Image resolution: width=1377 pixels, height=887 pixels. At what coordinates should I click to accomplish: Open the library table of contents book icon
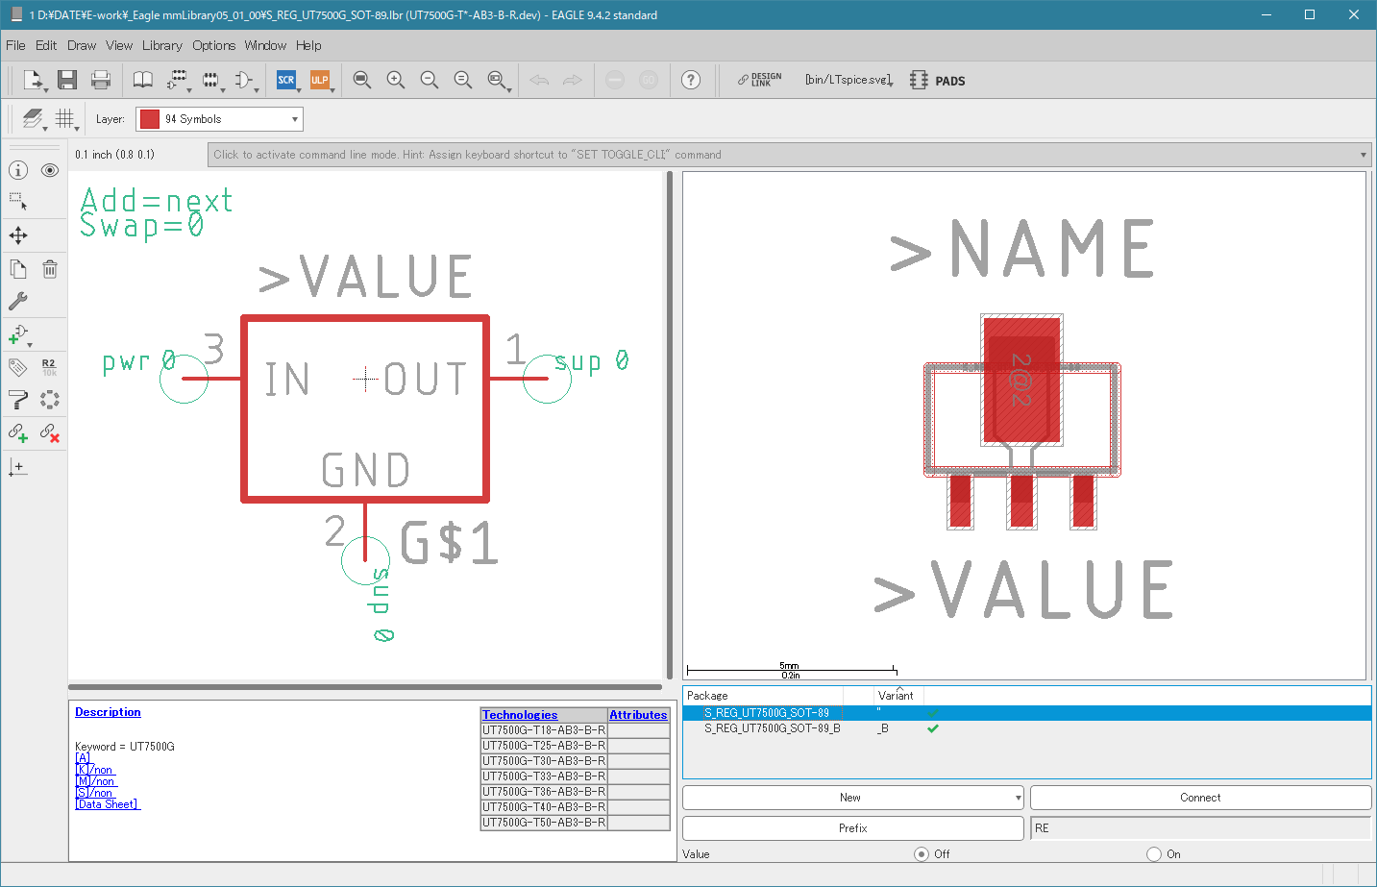coord(142,80)
